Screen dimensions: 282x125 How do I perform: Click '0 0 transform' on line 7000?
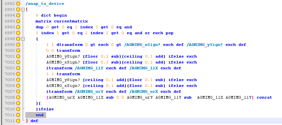(63, 50)
